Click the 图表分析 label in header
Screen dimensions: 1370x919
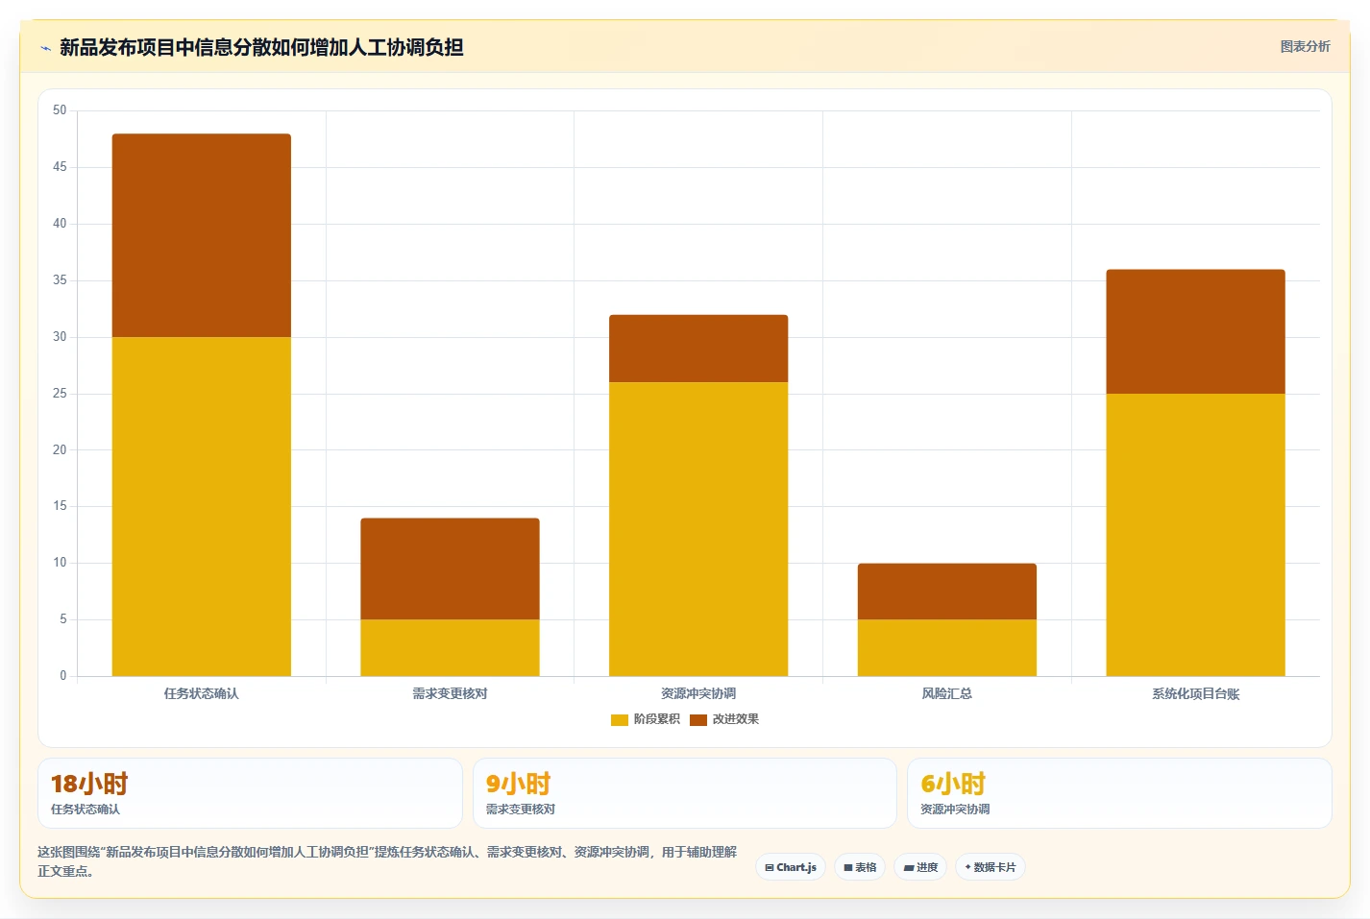(x=1305, y=46)
